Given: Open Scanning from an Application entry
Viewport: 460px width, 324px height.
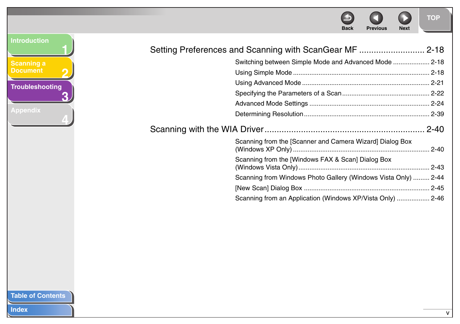Looking at the screenshot, I should pyautogui.click(x=339, y=198).
